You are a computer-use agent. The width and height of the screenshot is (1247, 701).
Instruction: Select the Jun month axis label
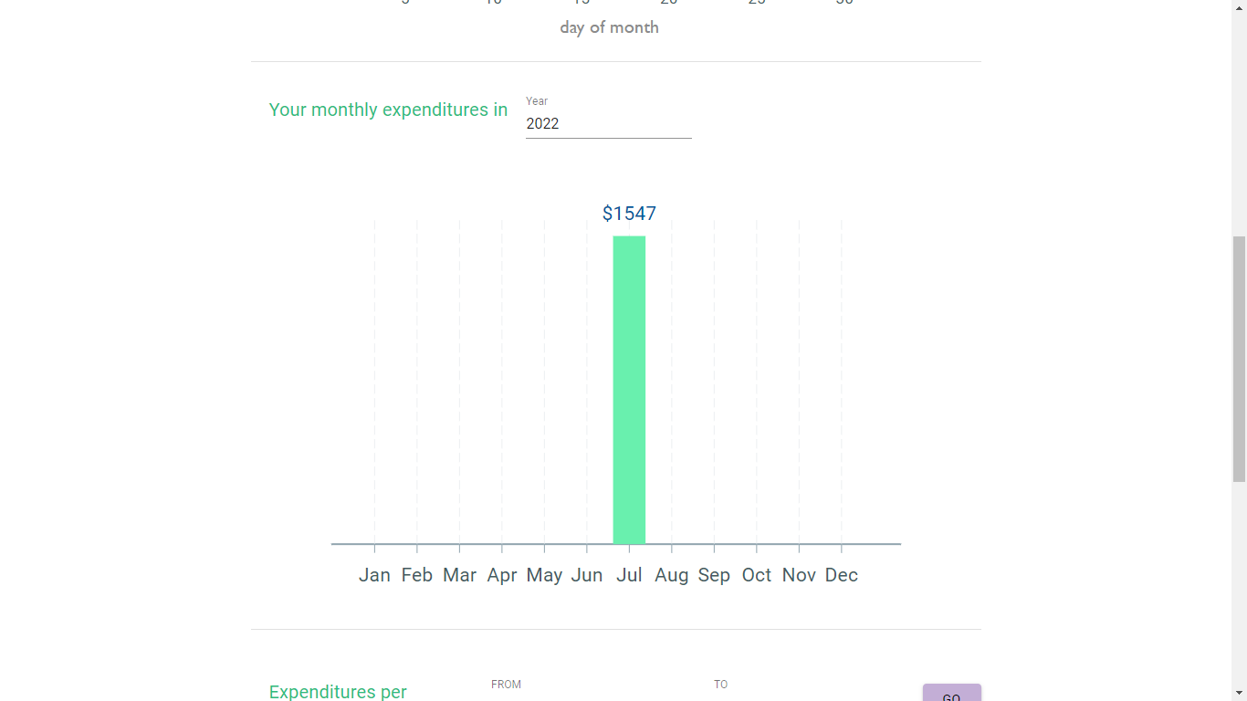(x=587, y=575)
